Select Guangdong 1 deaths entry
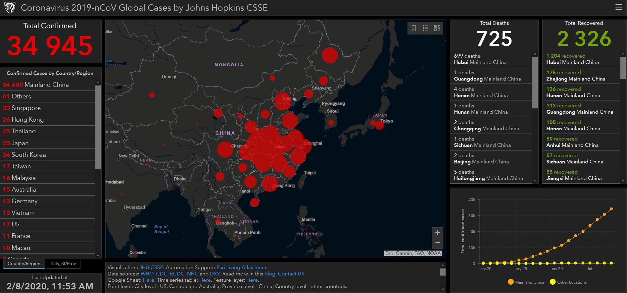Viewport: 627px width, 293px height. click(491, 76)
